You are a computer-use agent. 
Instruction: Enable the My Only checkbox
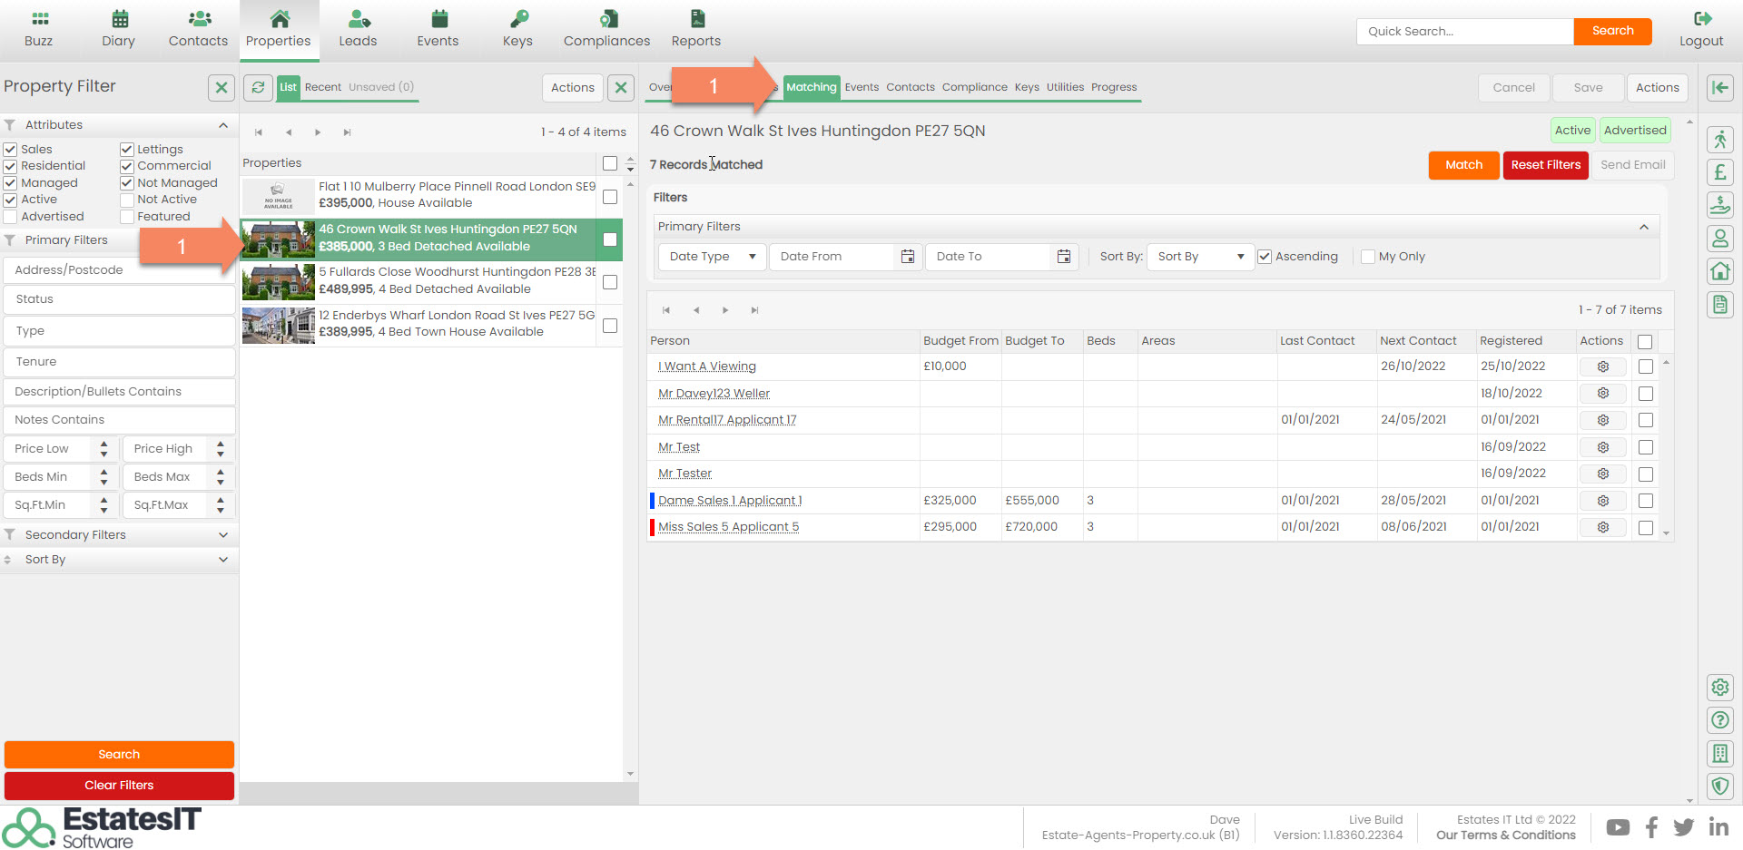click(1368, 257)
